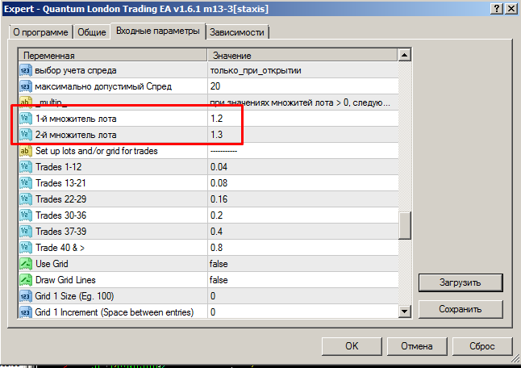Click the icon beside 'Trades 22-29'
Screen dimensions: 521x368
point(26,199)
